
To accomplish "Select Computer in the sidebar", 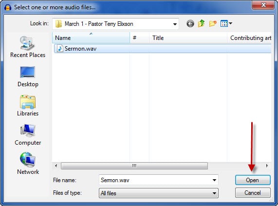I will 28,135.
